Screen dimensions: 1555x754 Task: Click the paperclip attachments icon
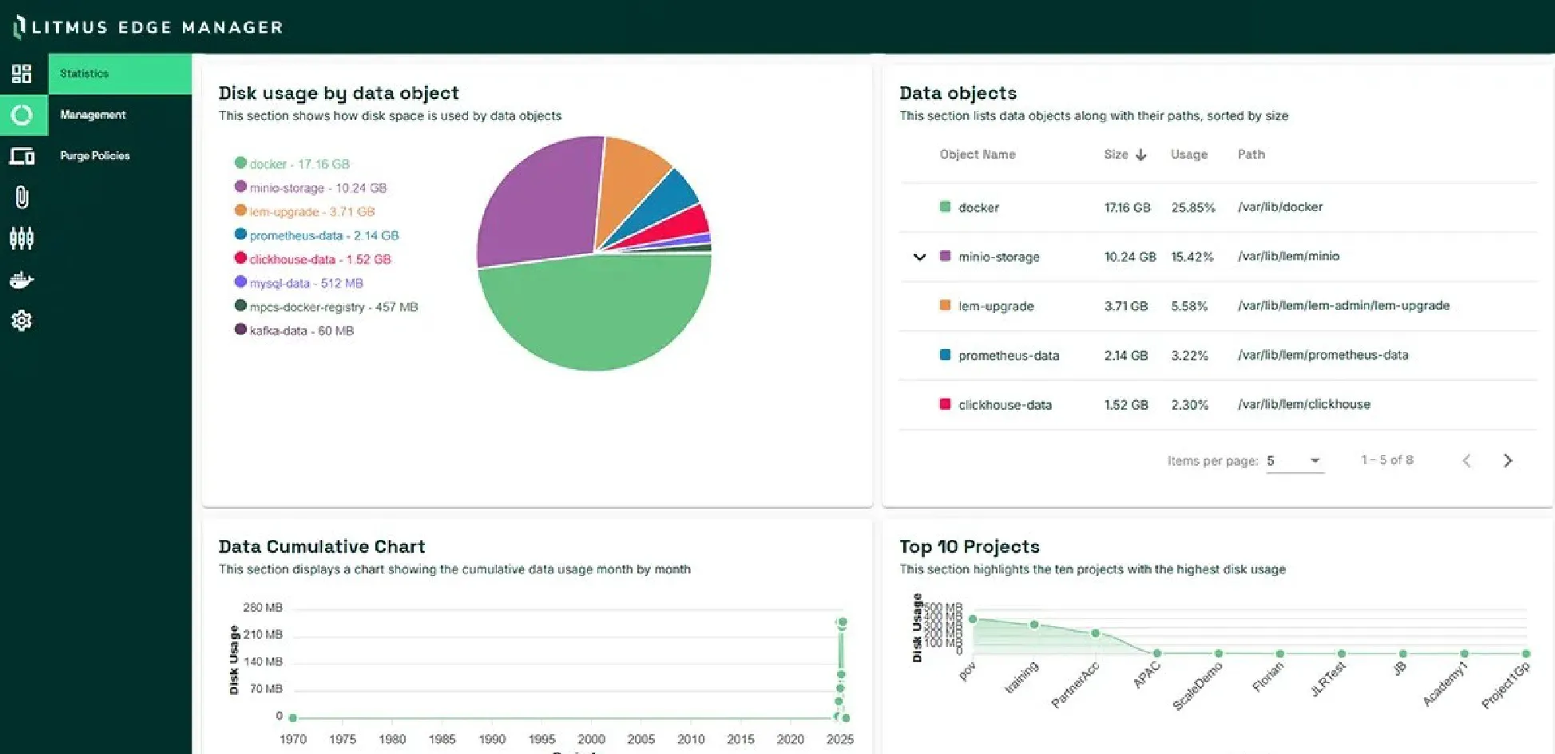[x=22, y=196]
